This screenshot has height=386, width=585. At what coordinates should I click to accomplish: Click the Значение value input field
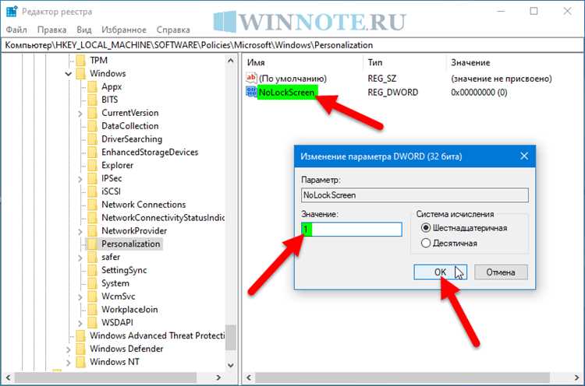click(352, 229)
